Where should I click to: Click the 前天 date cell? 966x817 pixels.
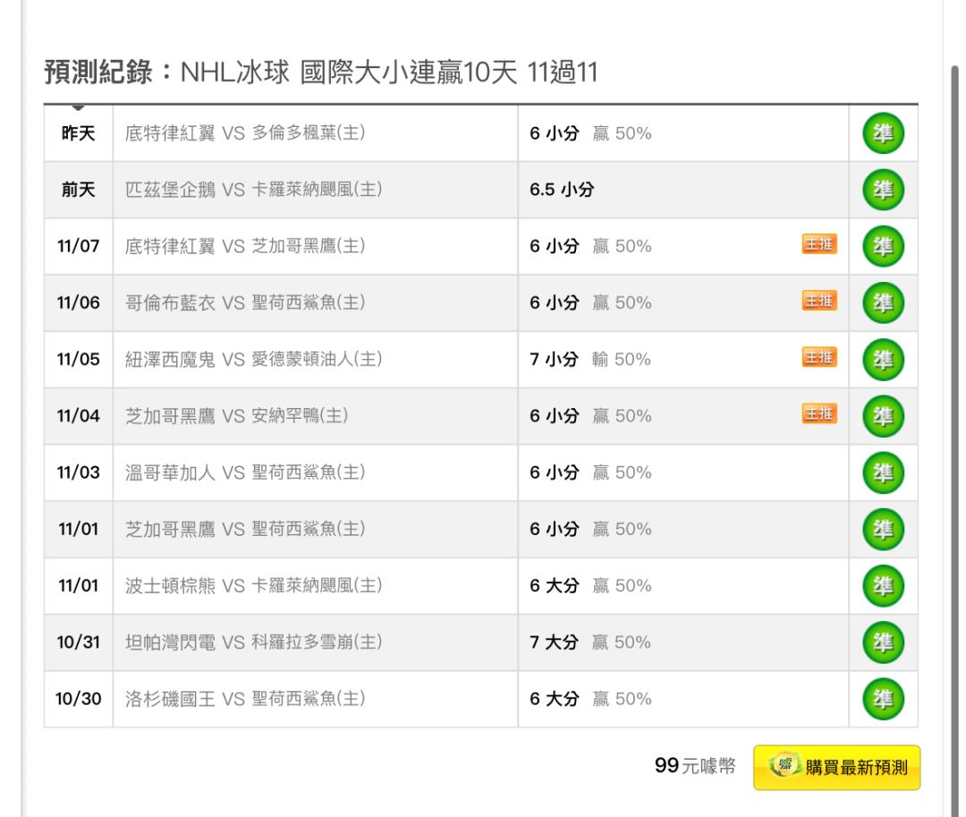point(78,190)
